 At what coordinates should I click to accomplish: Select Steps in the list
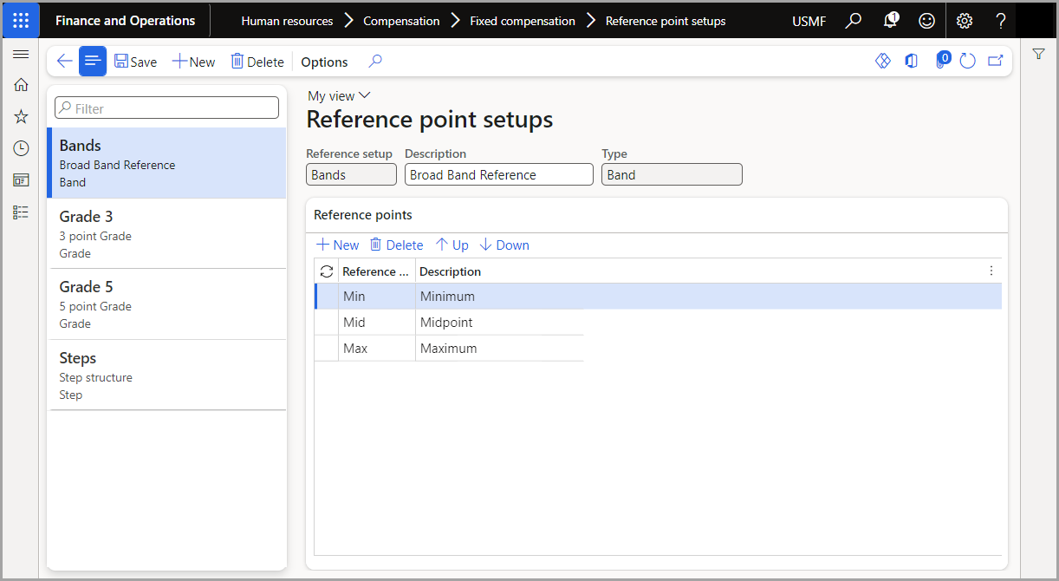click(166, 375)
